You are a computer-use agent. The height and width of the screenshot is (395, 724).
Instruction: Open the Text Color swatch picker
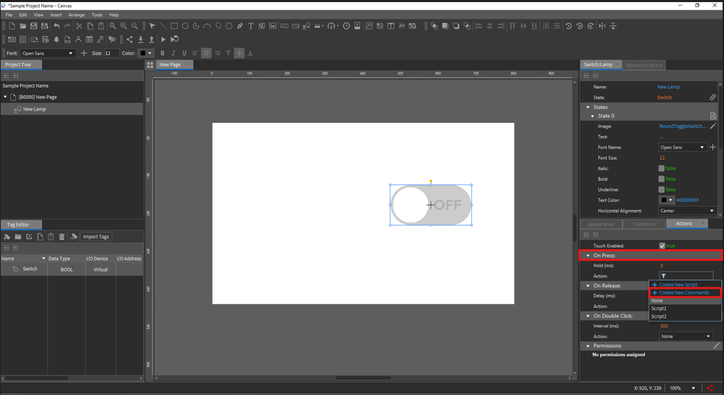click(x=666, y=200)
